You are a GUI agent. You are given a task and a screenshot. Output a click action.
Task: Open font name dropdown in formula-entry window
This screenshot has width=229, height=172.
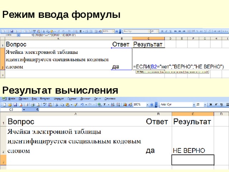(x=149, y=31)
